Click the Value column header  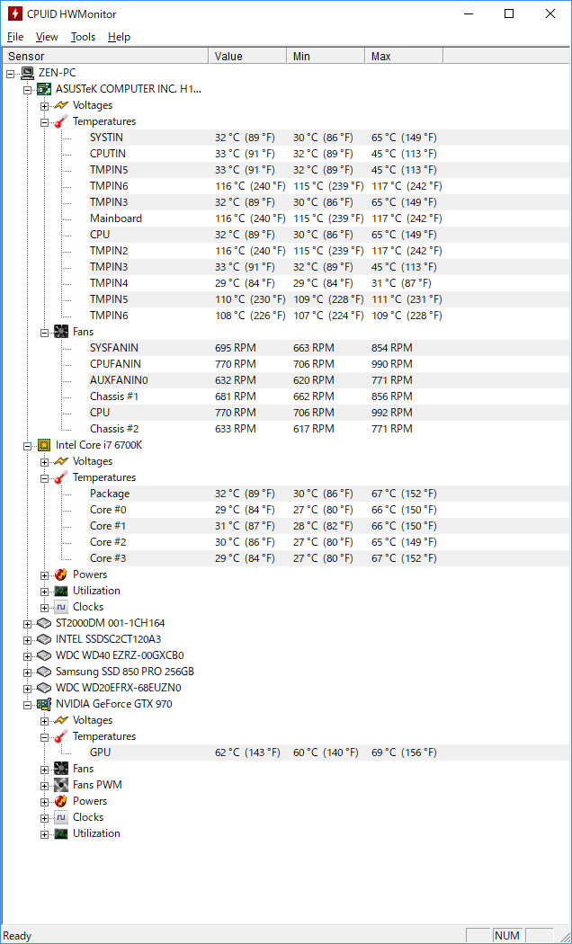tap(247, 56)
